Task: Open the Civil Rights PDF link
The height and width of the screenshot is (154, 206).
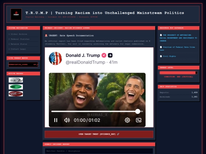Action: coord(169,56)
